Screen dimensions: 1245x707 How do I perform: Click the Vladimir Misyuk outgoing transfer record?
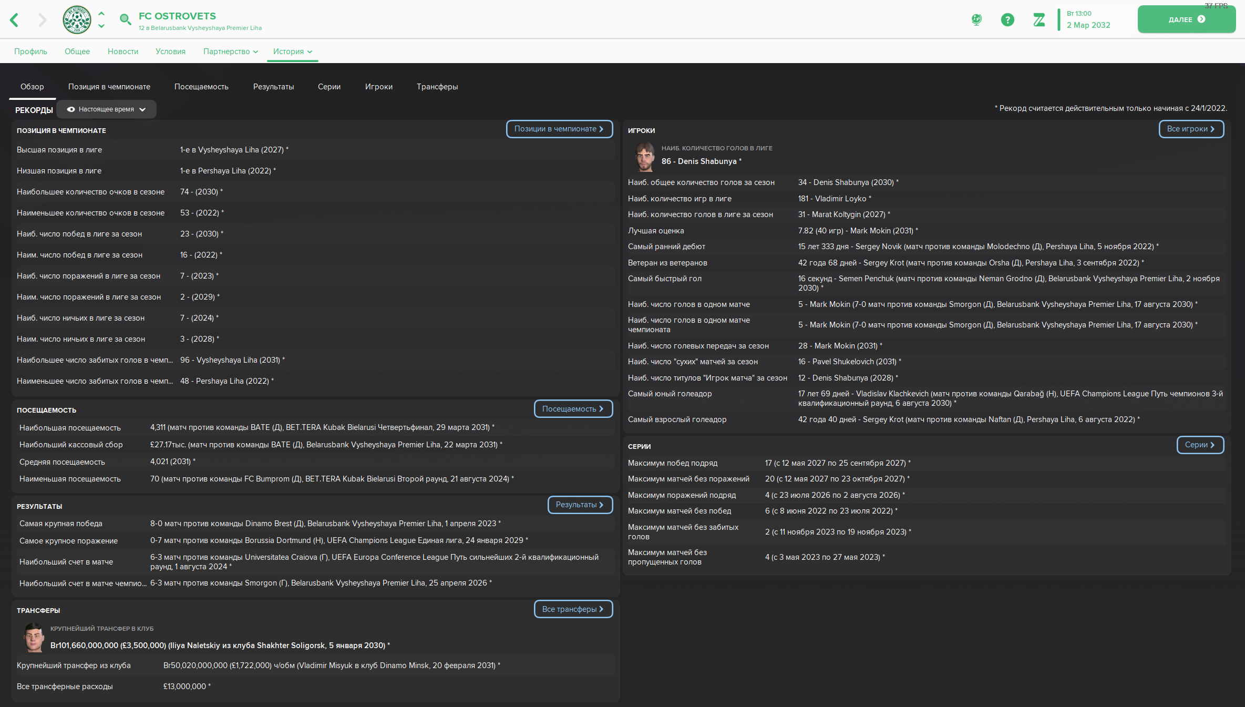pyautogui.click(x=332, y=665)
